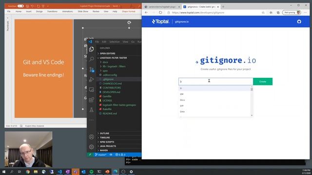The width and height of the screenshot is (312, 175).
Task: Open Windows Start menu
Action: [x=4, y=172]
